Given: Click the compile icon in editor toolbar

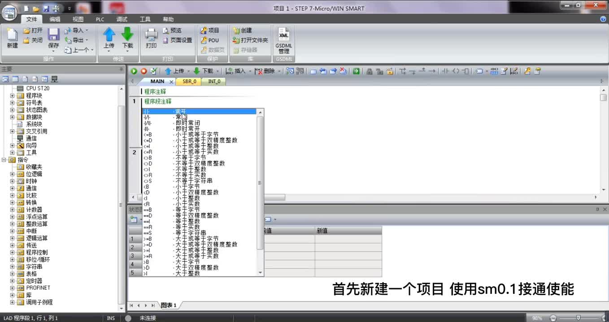Looking at the screenshot, I should point(154,71).
